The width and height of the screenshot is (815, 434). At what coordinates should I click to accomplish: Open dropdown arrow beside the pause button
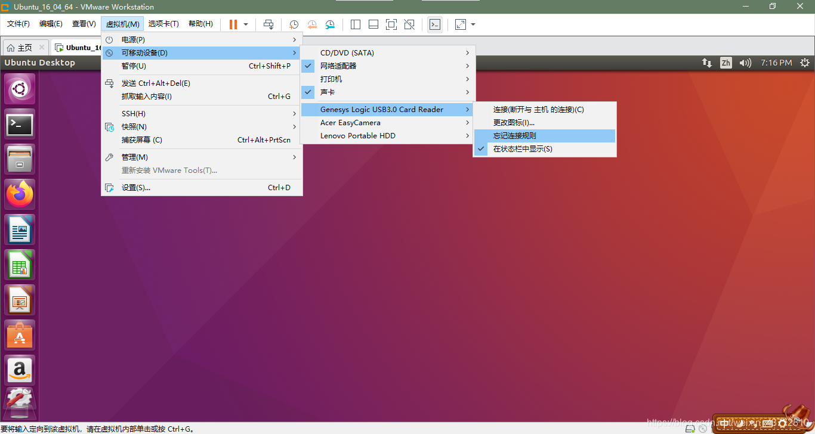point(246,24)
